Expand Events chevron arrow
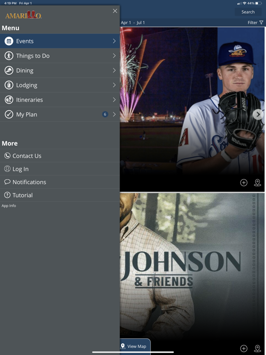 pos(114,41)
